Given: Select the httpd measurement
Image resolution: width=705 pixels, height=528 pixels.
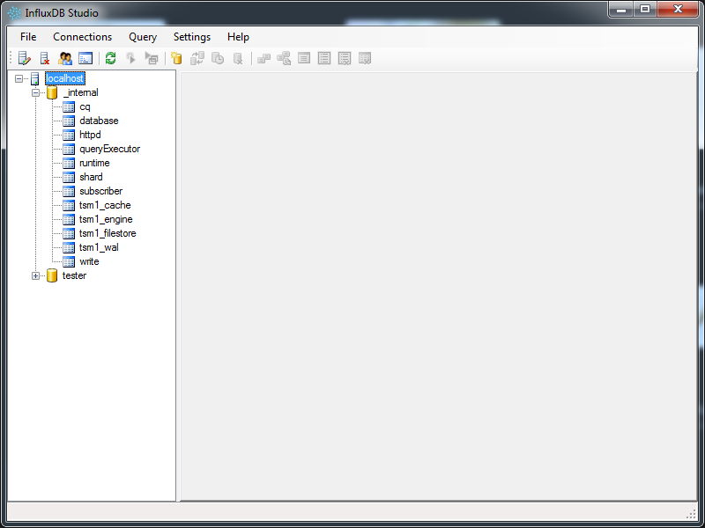Looking at the screenshot, I should (90, 135).
